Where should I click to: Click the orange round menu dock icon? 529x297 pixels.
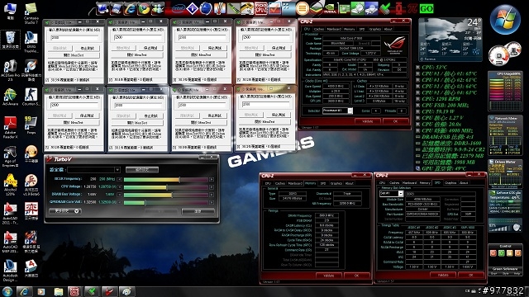(303, 8)
